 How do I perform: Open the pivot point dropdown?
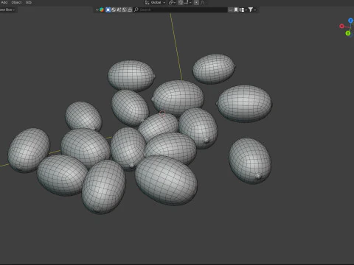point(172,2)
